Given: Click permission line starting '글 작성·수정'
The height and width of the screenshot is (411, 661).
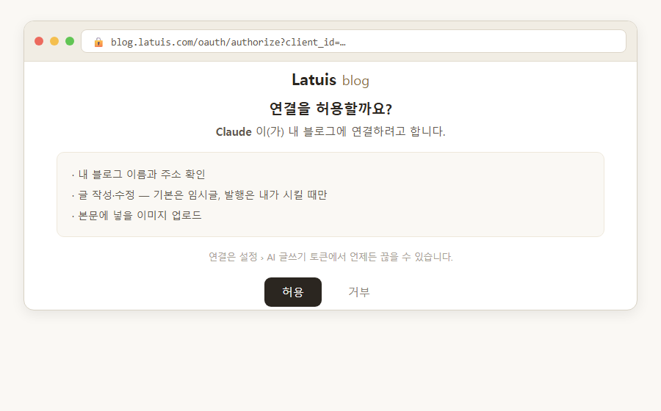Looking at the screenshot, I should [x=199, y=195].
